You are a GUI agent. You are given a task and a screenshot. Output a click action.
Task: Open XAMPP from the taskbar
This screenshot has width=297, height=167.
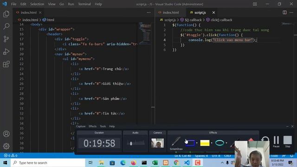coord(166,163)
